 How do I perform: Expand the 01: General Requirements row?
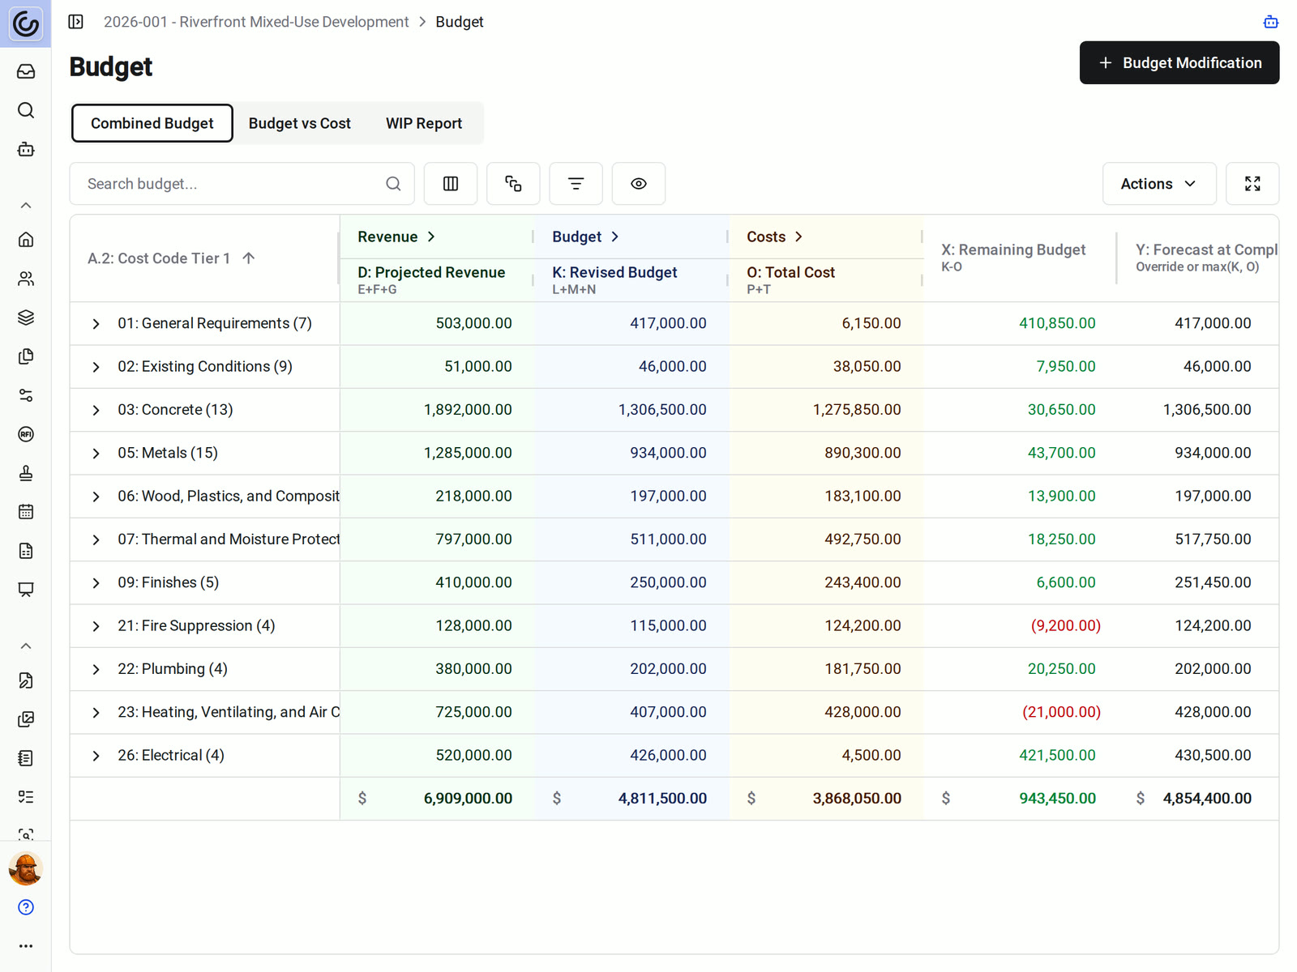point(96,324)
